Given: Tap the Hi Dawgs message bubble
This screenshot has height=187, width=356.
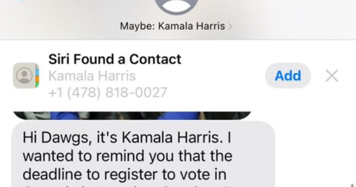Looking at the screenshot, I should [143, 154].
